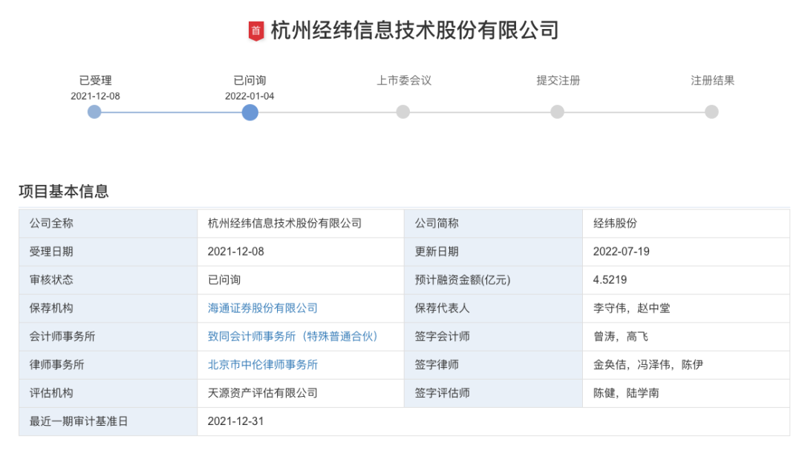This screenshot has height=454, width=802.
Task: Open the 北京市中伦律师事务所 link
Action: [x=263, y=365]
